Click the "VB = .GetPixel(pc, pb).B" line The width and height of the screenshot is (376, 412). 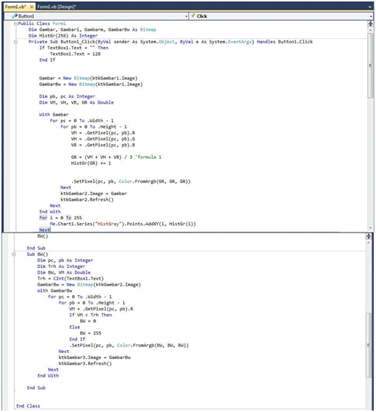(103, 145)
